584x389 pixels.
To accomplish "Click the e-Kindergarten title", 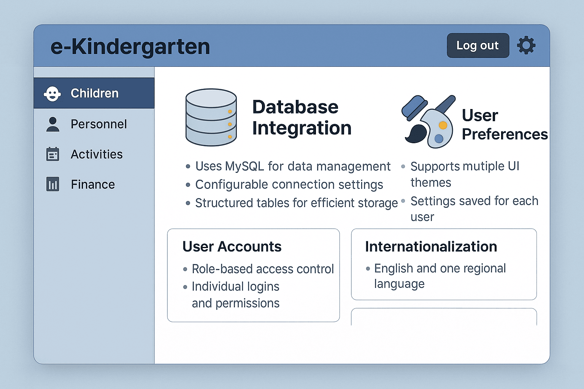I will 130,47.
